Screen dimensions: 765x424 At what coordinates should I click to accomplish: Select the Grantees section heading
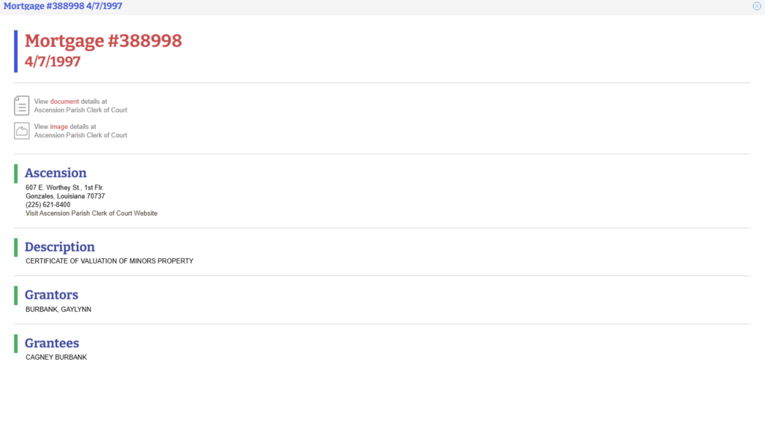coord(52,343)
